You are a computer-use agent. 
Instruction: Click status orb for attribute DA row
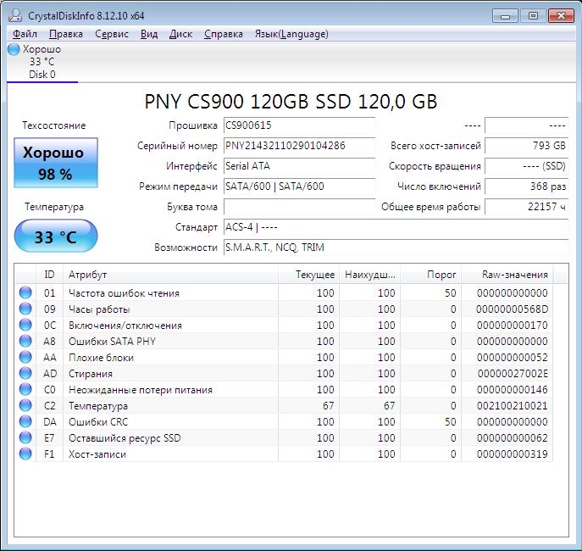pos(25,421)
